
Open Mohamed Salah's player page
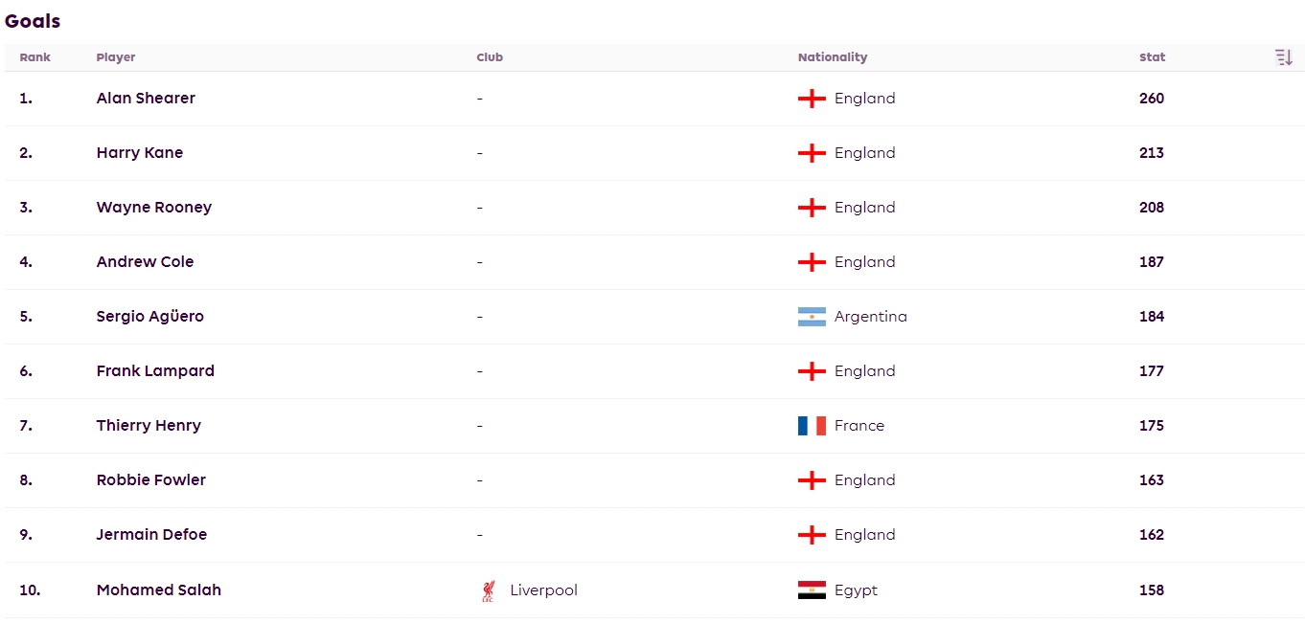point(159,590)
